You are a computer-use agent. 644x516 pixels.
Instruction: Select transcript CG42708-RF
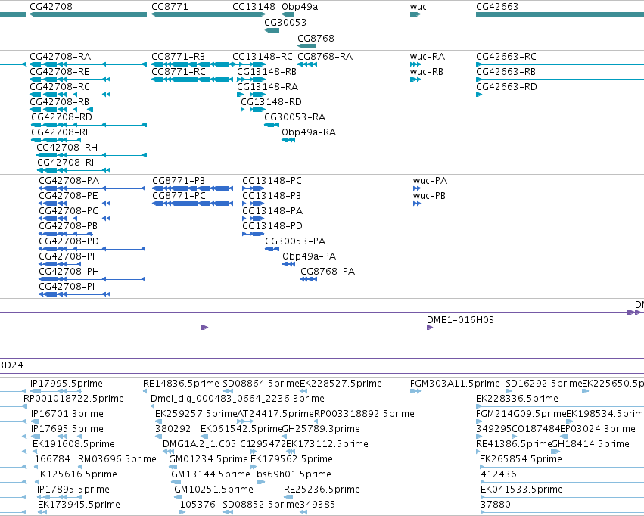pos(61,132)
